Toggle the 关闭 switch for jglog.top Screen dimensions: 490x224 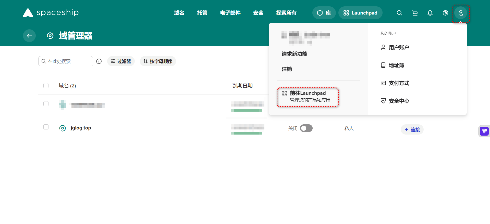pos(306,128)
